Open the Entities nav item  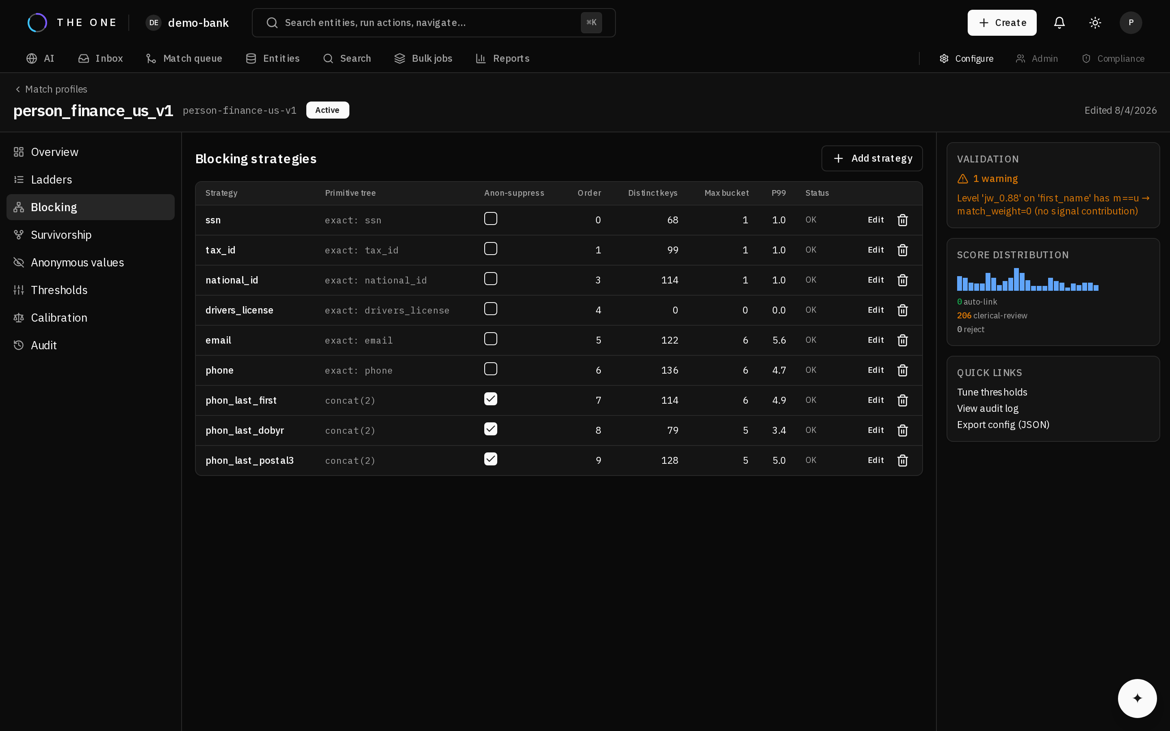click(273, 58)
